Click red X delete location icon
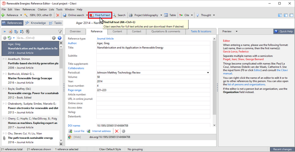 (117, 131)
